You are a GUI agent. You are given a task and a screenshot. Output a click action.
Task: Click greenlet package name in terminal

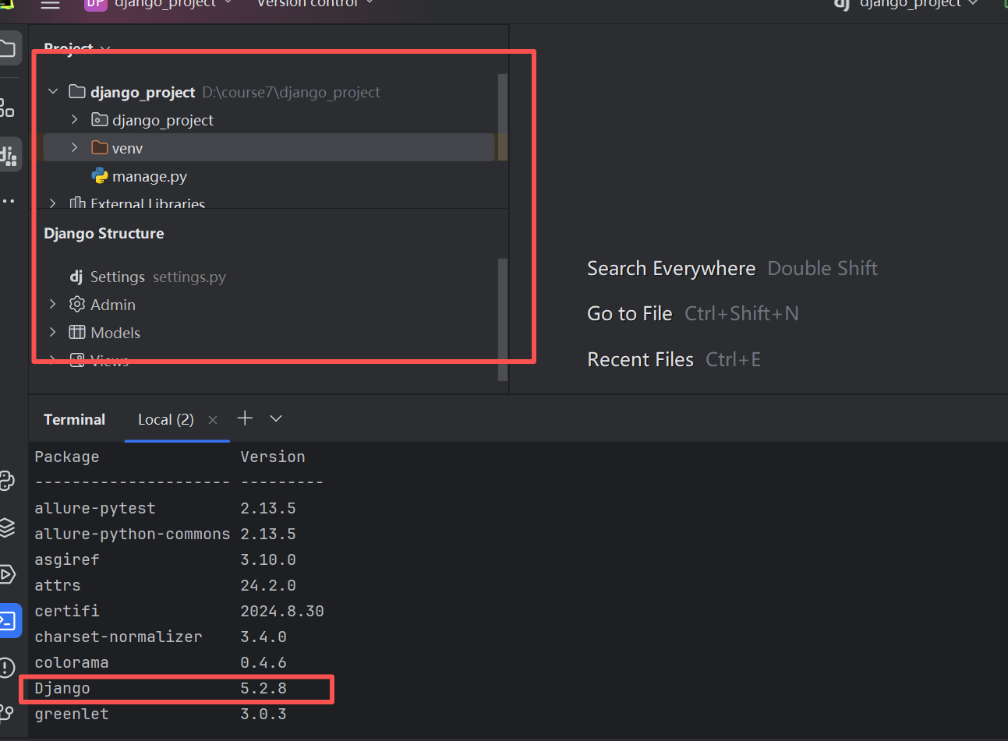(72, 714)
